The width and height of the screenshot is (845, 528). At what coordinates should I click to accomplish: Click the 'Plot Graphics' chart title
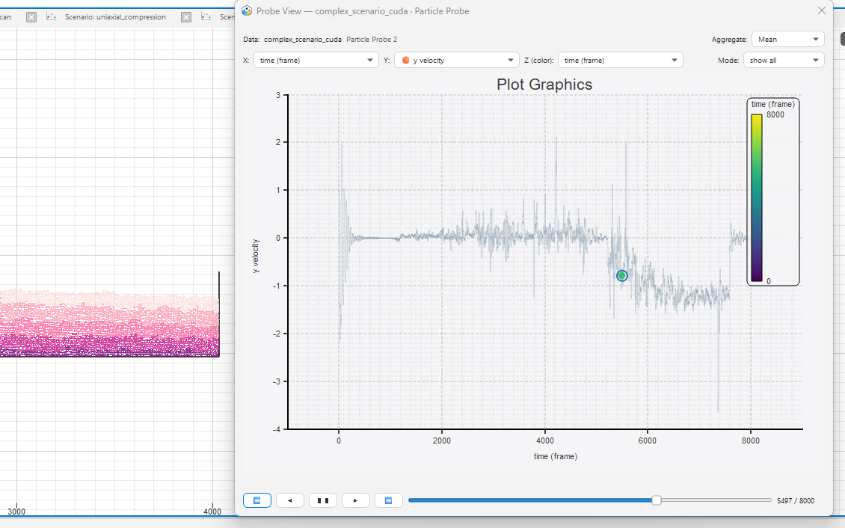pyautogui.click(x=544, y=85)
